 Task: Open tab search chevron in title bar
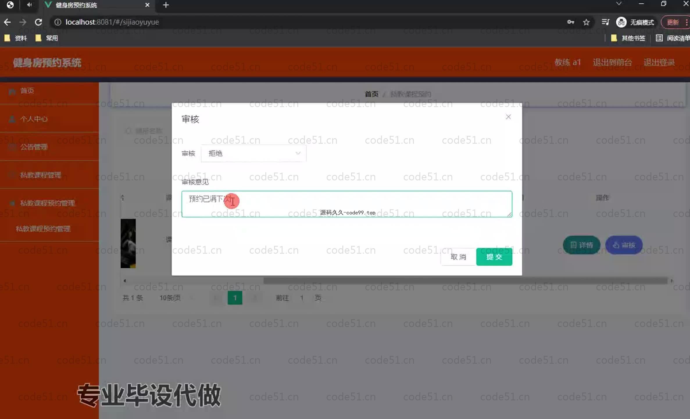click(619, 4)
